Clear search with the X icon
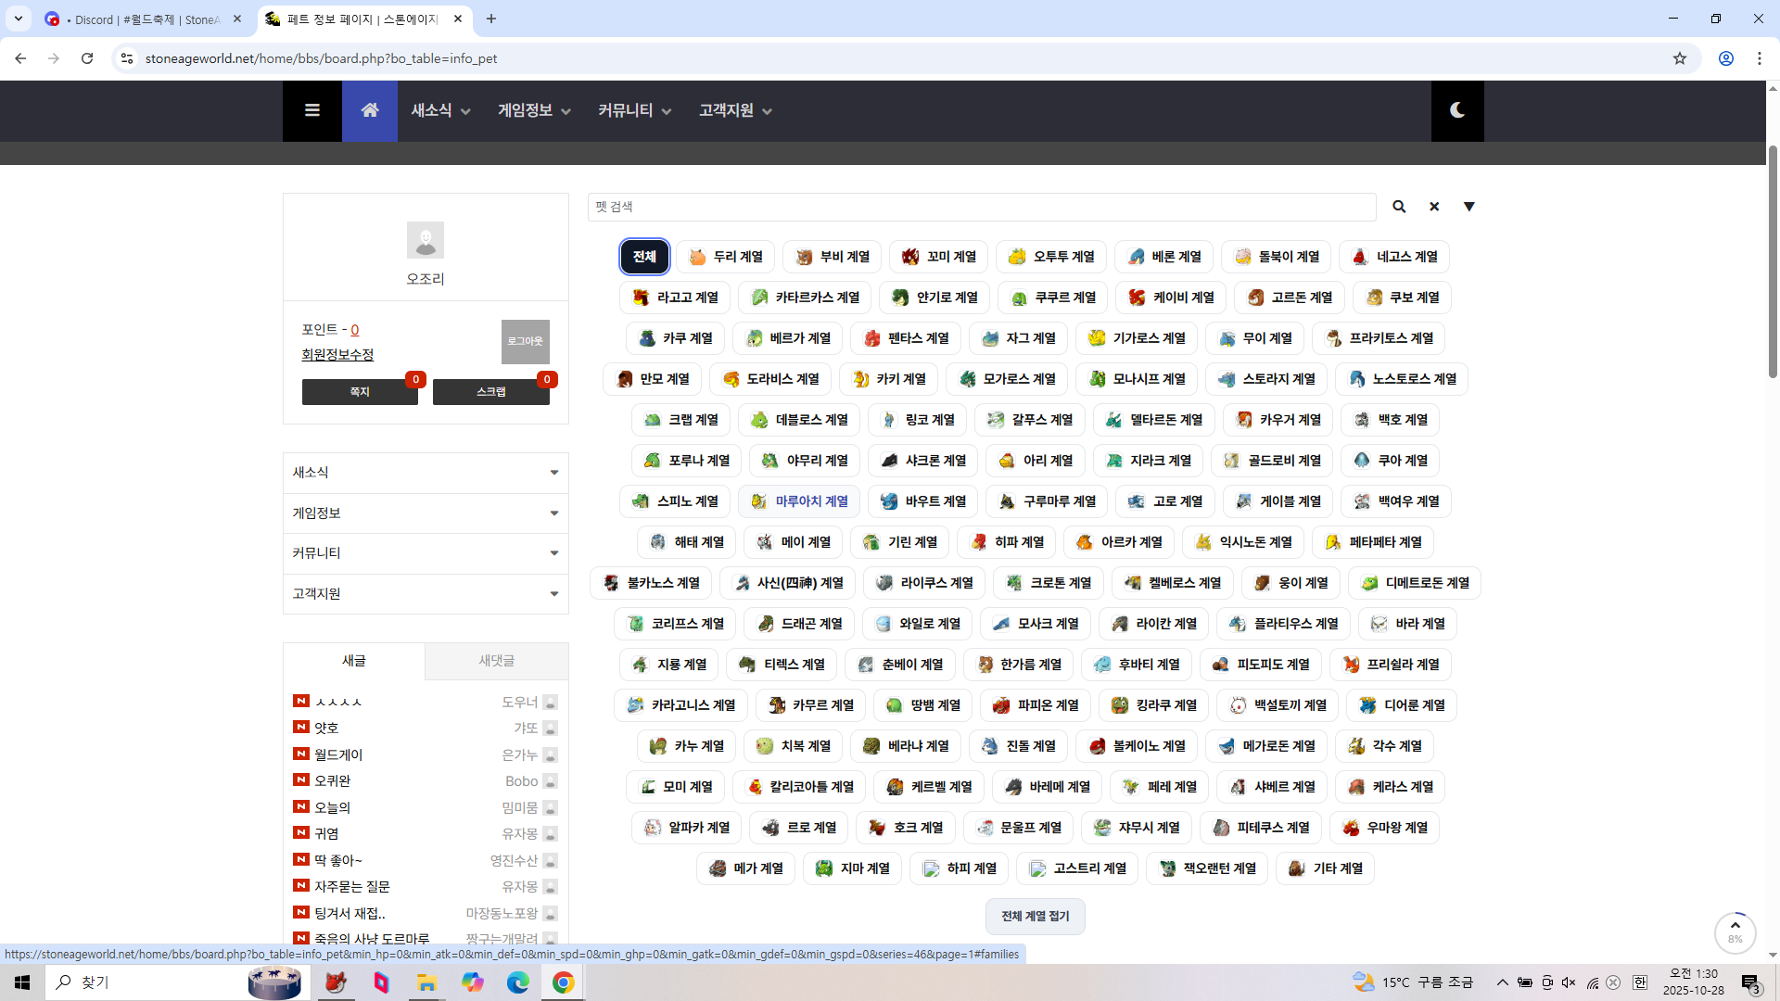Viewport: 1780px width, 1001px height. 1433,207
